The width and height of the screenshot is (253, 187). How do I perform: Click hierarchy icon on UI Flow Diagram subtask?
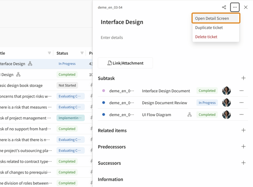190,114
